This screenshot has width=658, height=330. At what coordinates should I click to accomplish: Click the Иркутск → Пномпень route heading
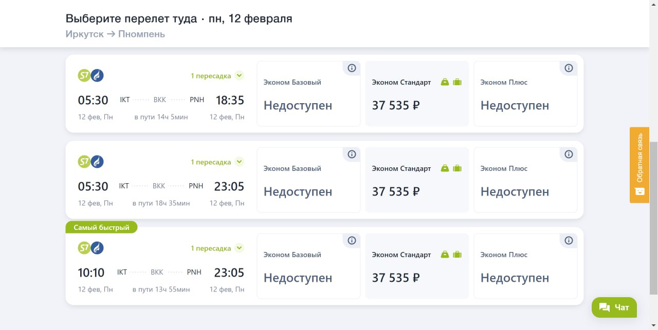(115, 34)
